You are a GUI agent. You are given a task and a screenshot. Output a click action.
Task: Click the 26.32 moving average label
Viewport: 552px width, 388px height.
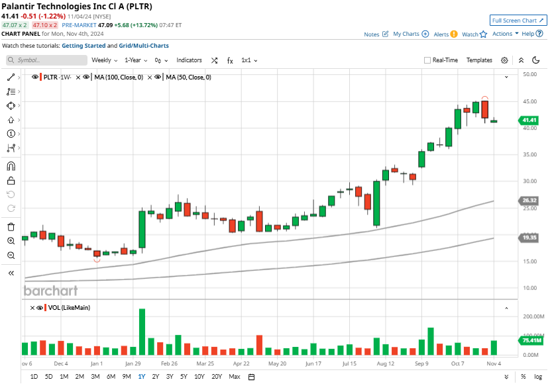(529, 201)
